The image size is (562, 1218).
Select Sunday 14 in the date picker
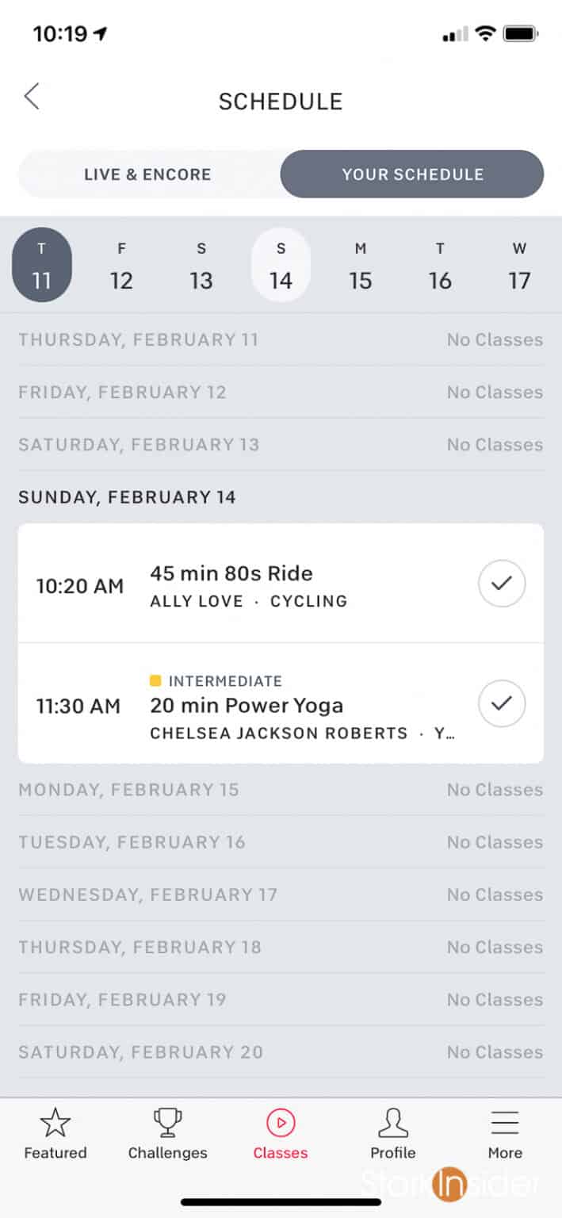281,264
